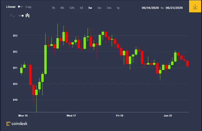Switch to the 6h time range
202x131 pixels.
tap(62, 8)
